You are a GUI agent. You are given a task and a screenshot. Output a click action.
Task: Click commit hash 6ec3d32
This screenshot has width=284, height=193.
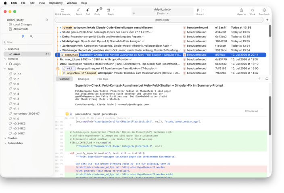[220, 64]
